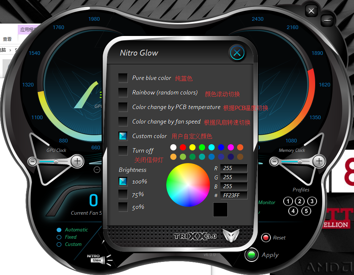Click the Memory Clock label

click(x=292, y=150)
